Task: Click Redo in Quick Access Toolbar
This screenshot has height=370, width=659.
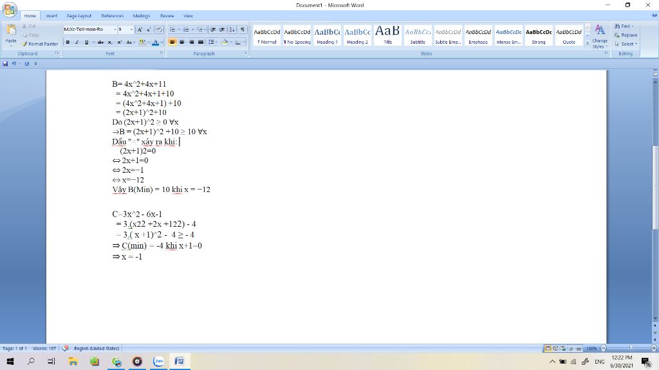Action: [26, 64]
